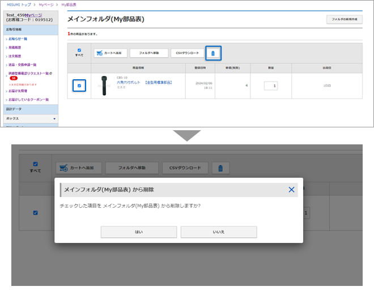Click フォルダへ移動 in the active toolbar

coord(148,53)
